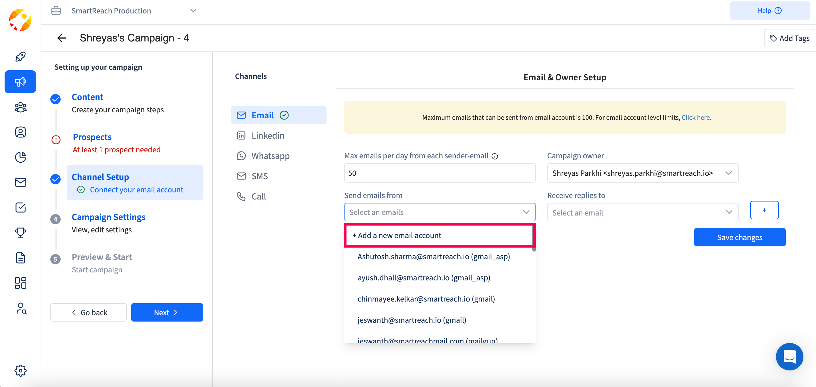Open the document templates sidebar icon
The width and height of the screenshot is (816, 387).
coord(20,258)
